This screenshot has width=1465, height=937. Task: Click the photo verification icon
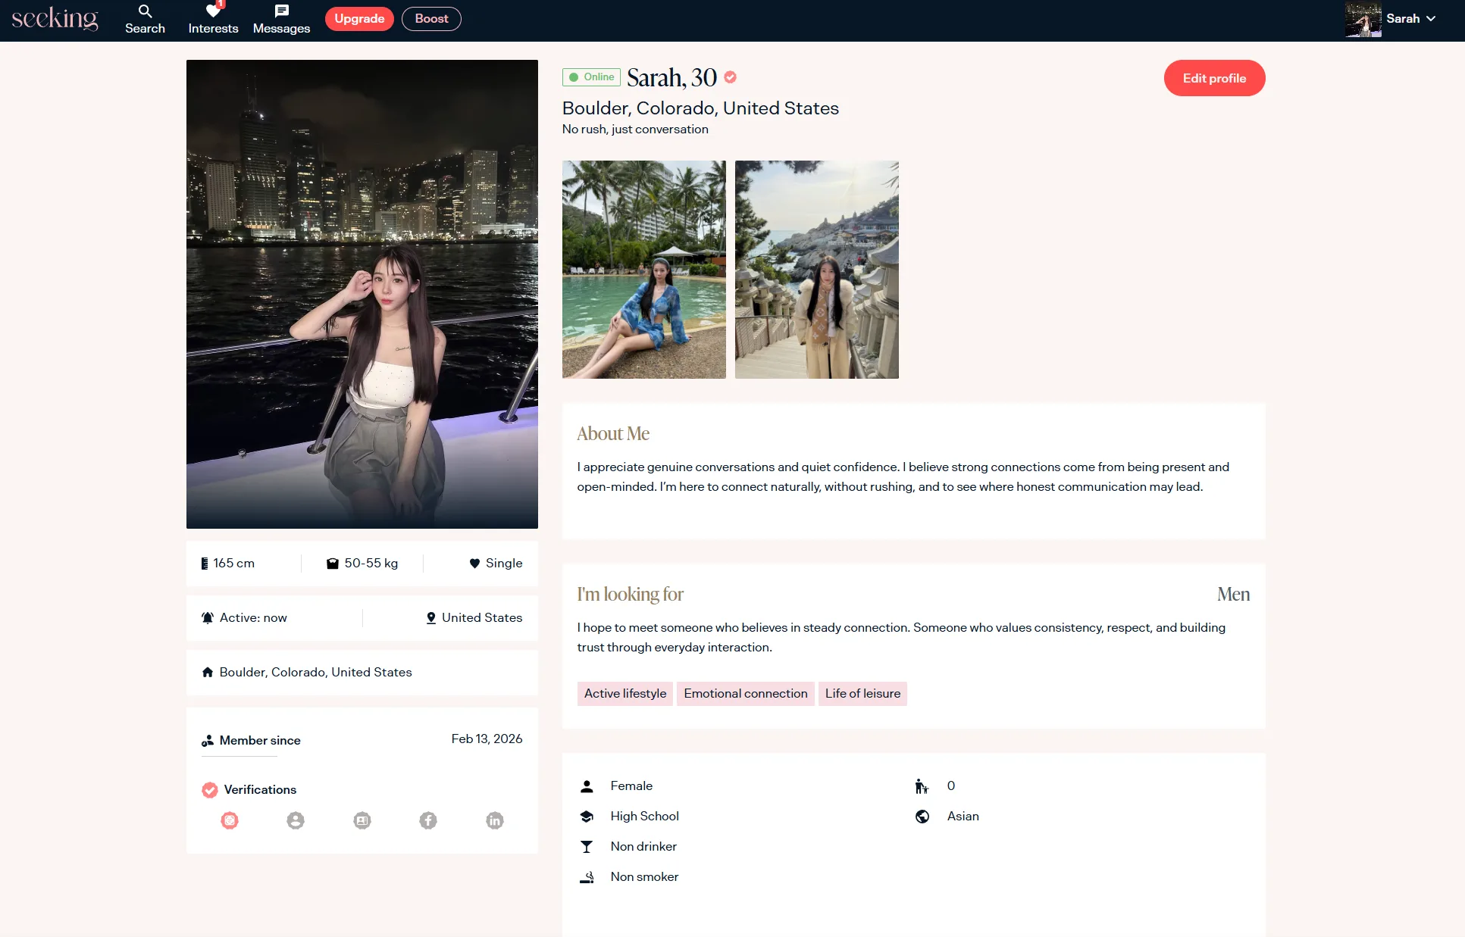point(230,820)
